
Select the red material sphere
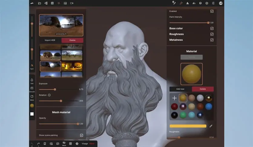(174, 107)
